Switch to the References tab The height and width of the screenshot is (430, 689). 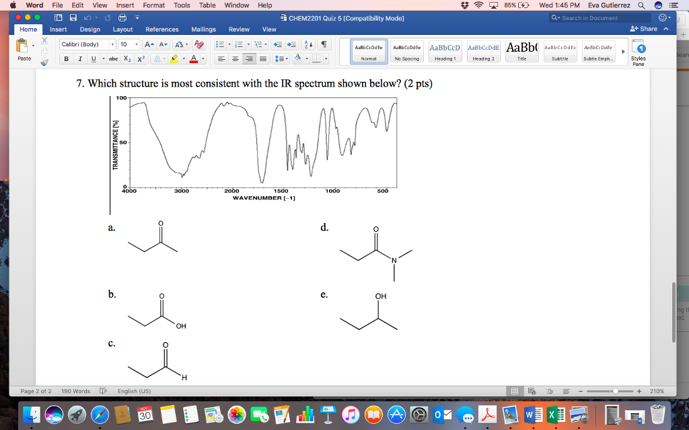point(161,30)
